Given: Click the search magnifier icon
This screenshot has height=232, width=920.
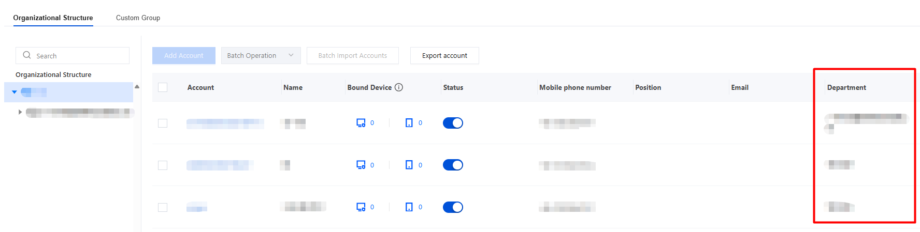Looking at the screenshot, I should pos(27,55).
